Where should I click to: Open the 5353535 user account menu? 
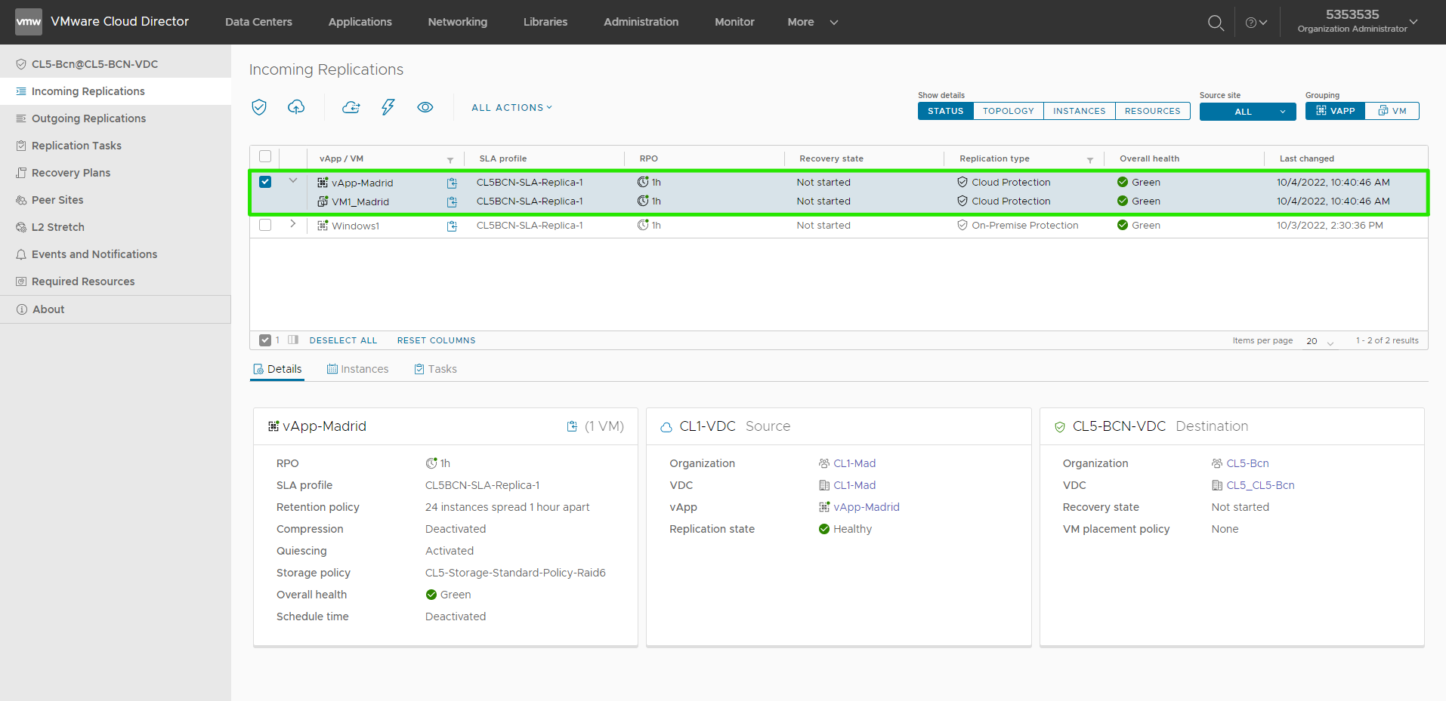(x=1358, y=21)
